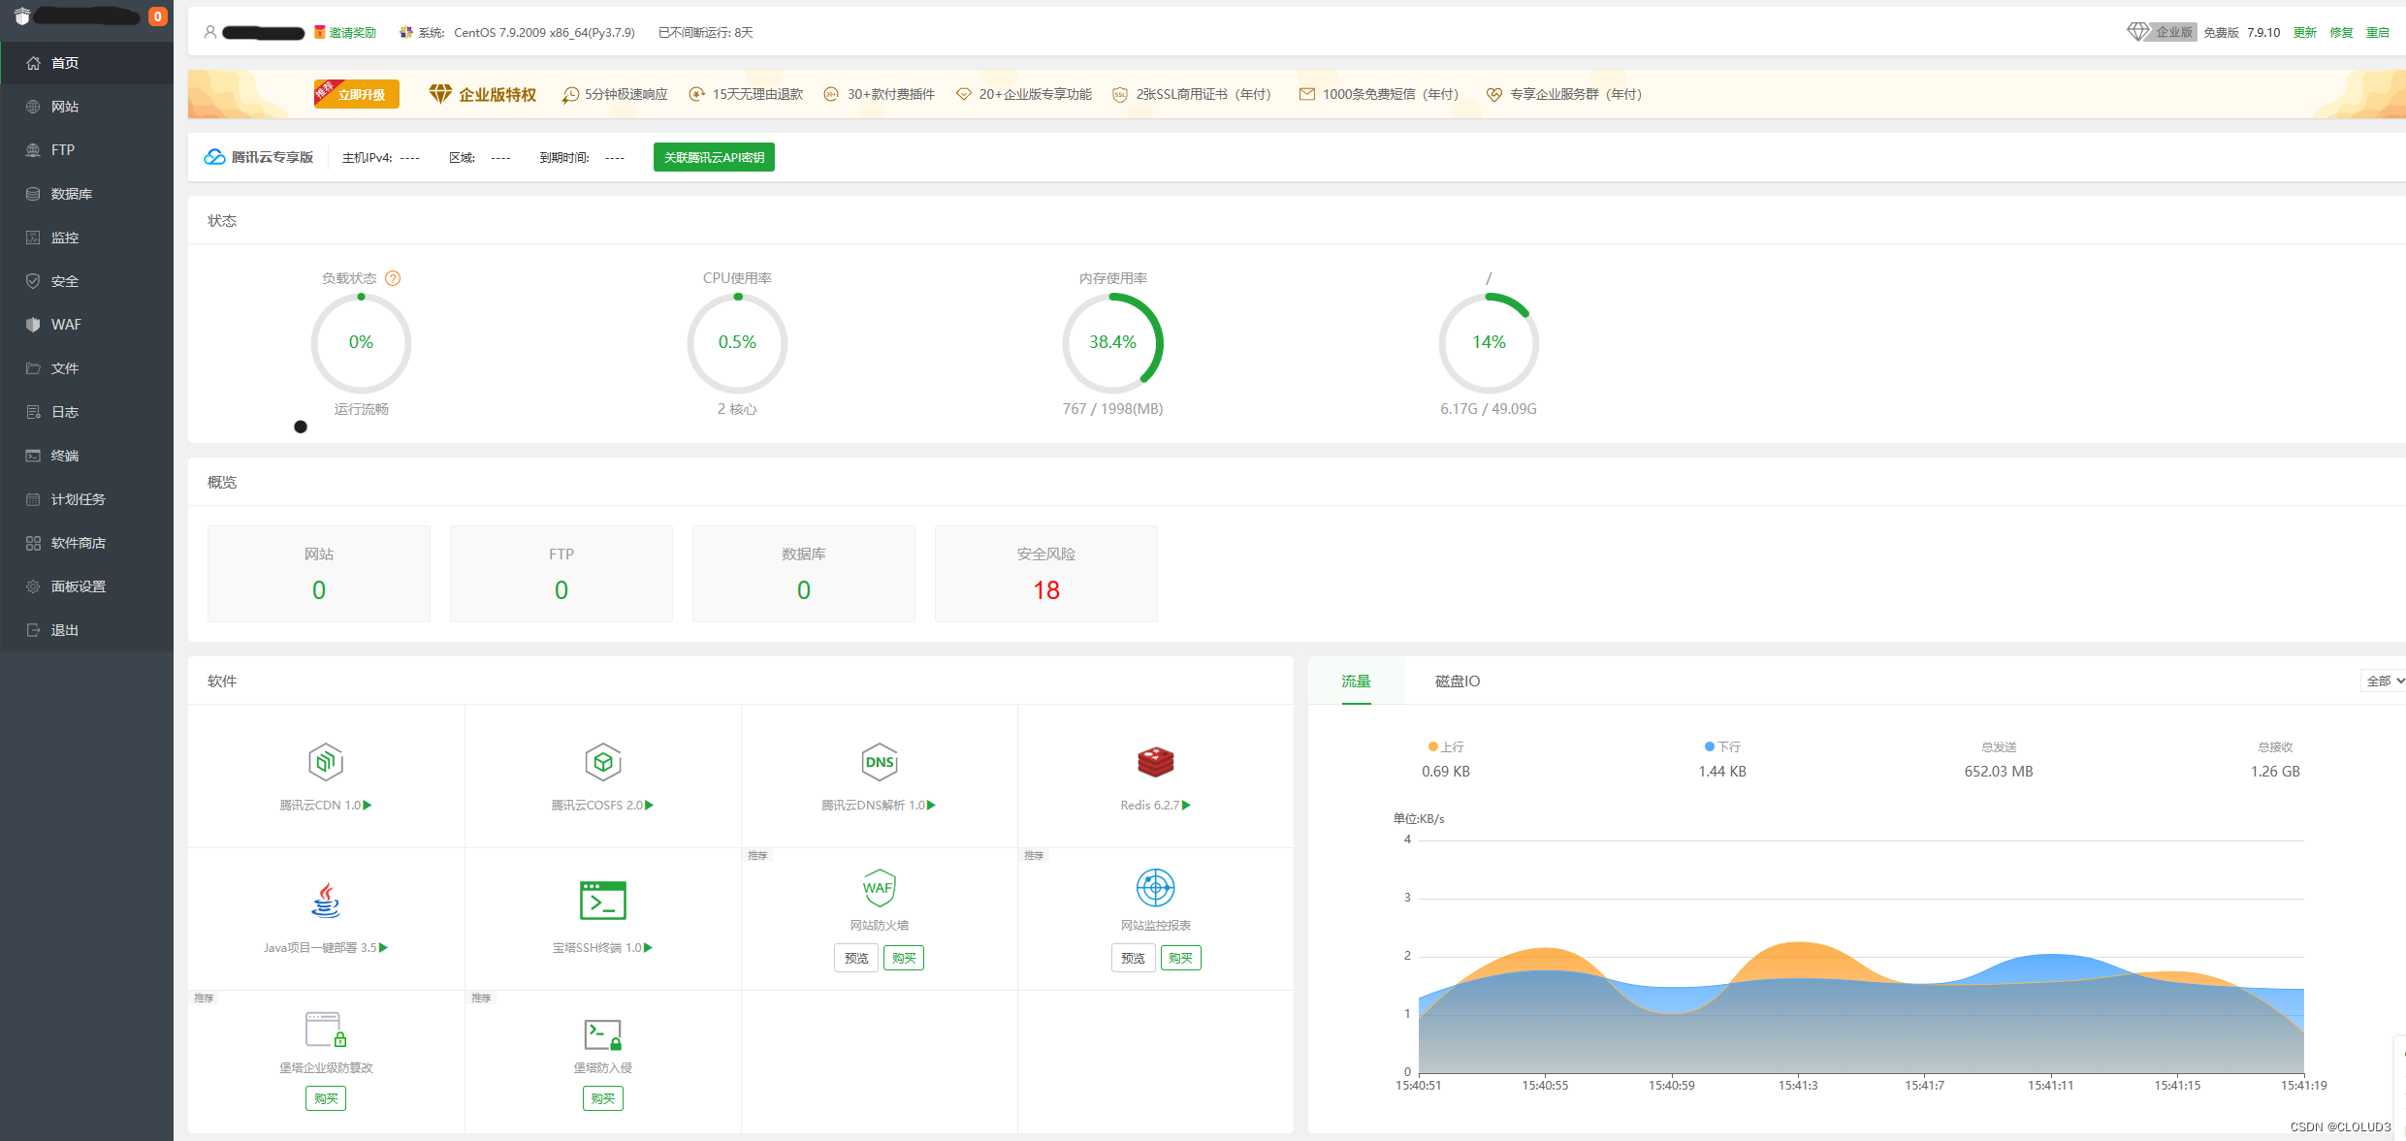
Task: Click the load status help question icon
Action: point(393,278)
